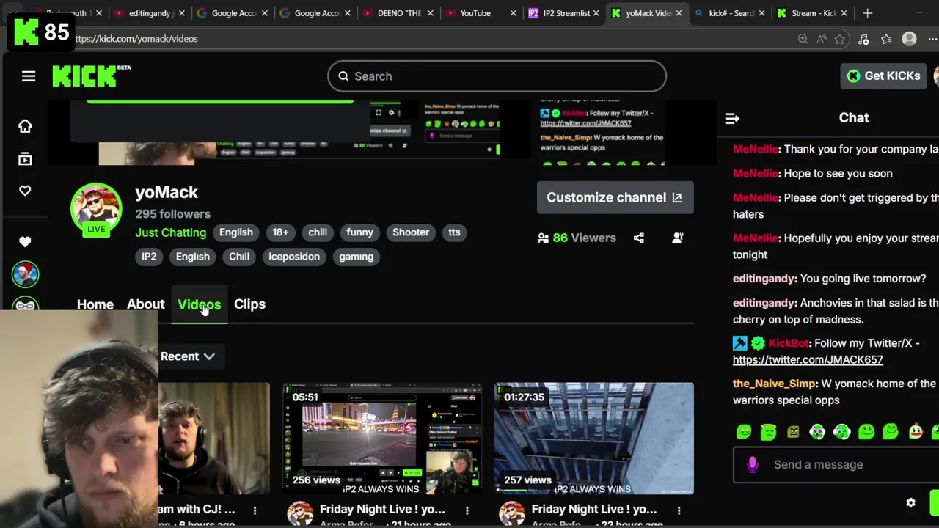The height and width of the screenshot is (528, 939).
Task: Open yoMack's profile avatar
Action: (x=96, y=209)
